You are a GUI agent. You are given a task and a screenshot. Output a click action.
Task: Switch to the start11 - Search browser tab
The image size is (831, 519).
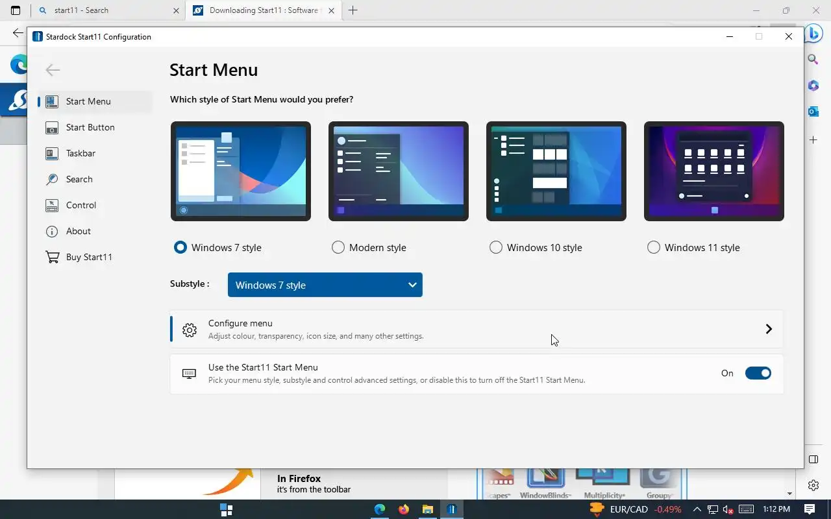pyautogui.click(x=109, y=10)
